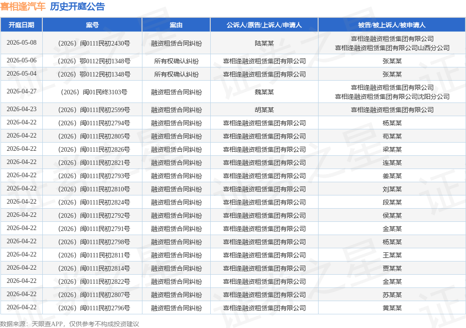Click 所有权确认纠纷 in the 2026-05-06 row
The image size is (466, 328).
[x=176, y=61]
